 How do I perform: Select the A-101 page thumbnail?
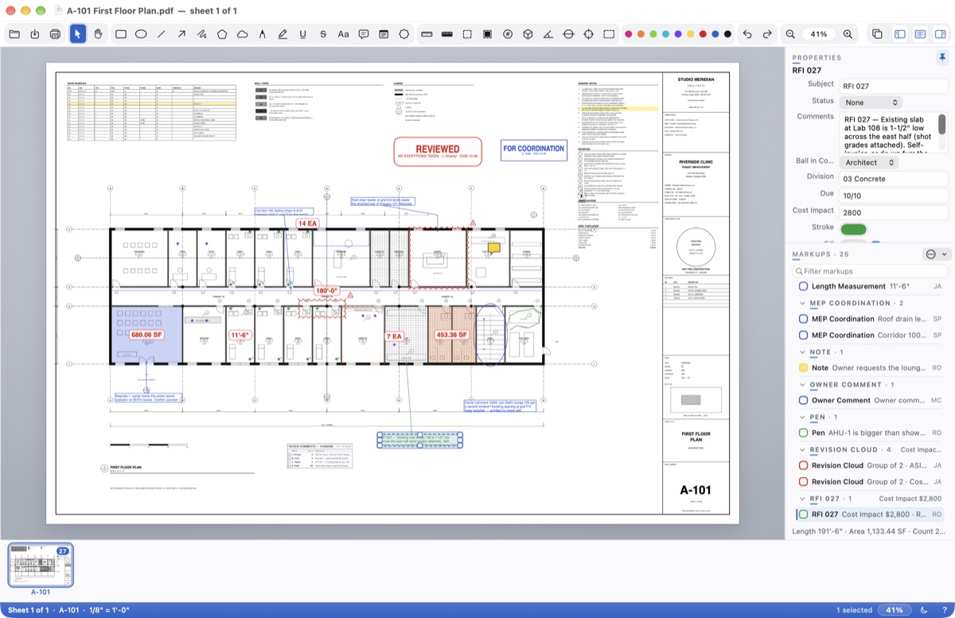[41, 565]
